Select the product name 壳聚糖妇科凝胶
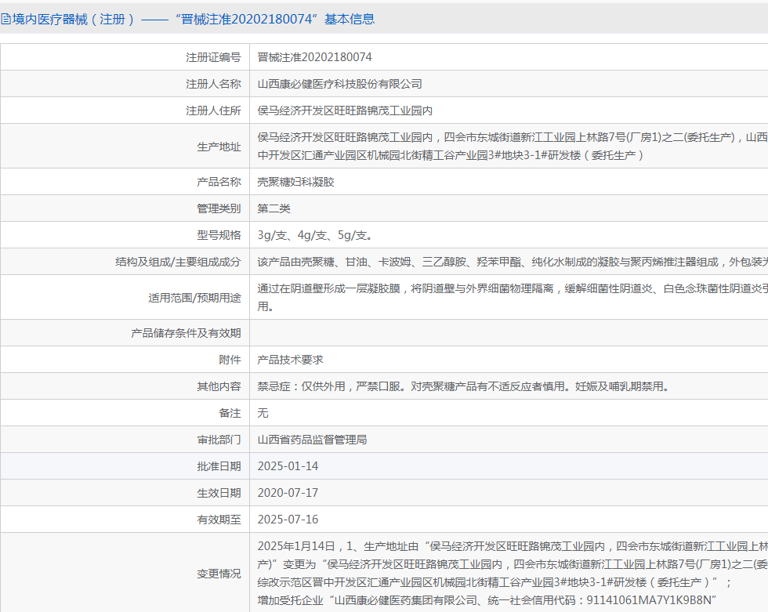The image size is (768, 612). point(296,182)
